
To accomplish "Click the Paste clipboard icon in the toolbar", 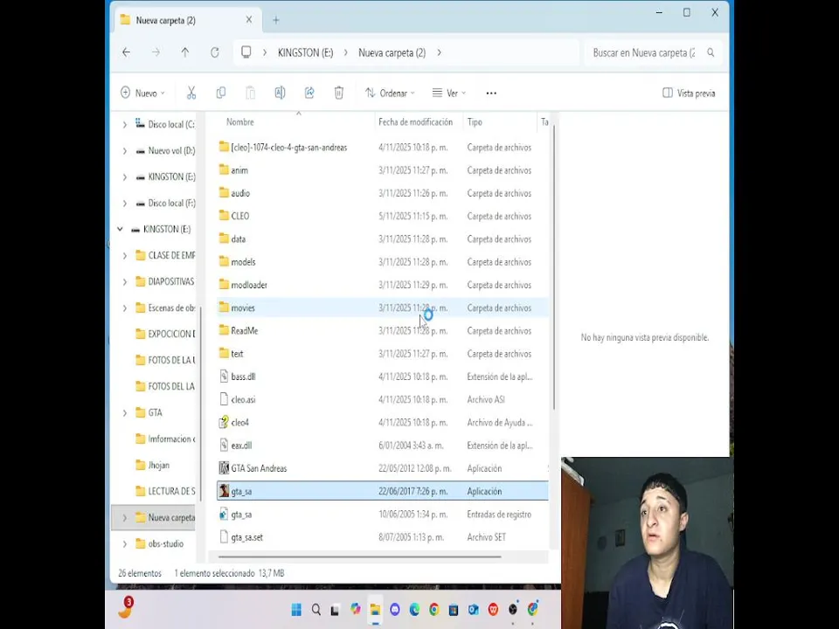I will [x=250, y=93].
